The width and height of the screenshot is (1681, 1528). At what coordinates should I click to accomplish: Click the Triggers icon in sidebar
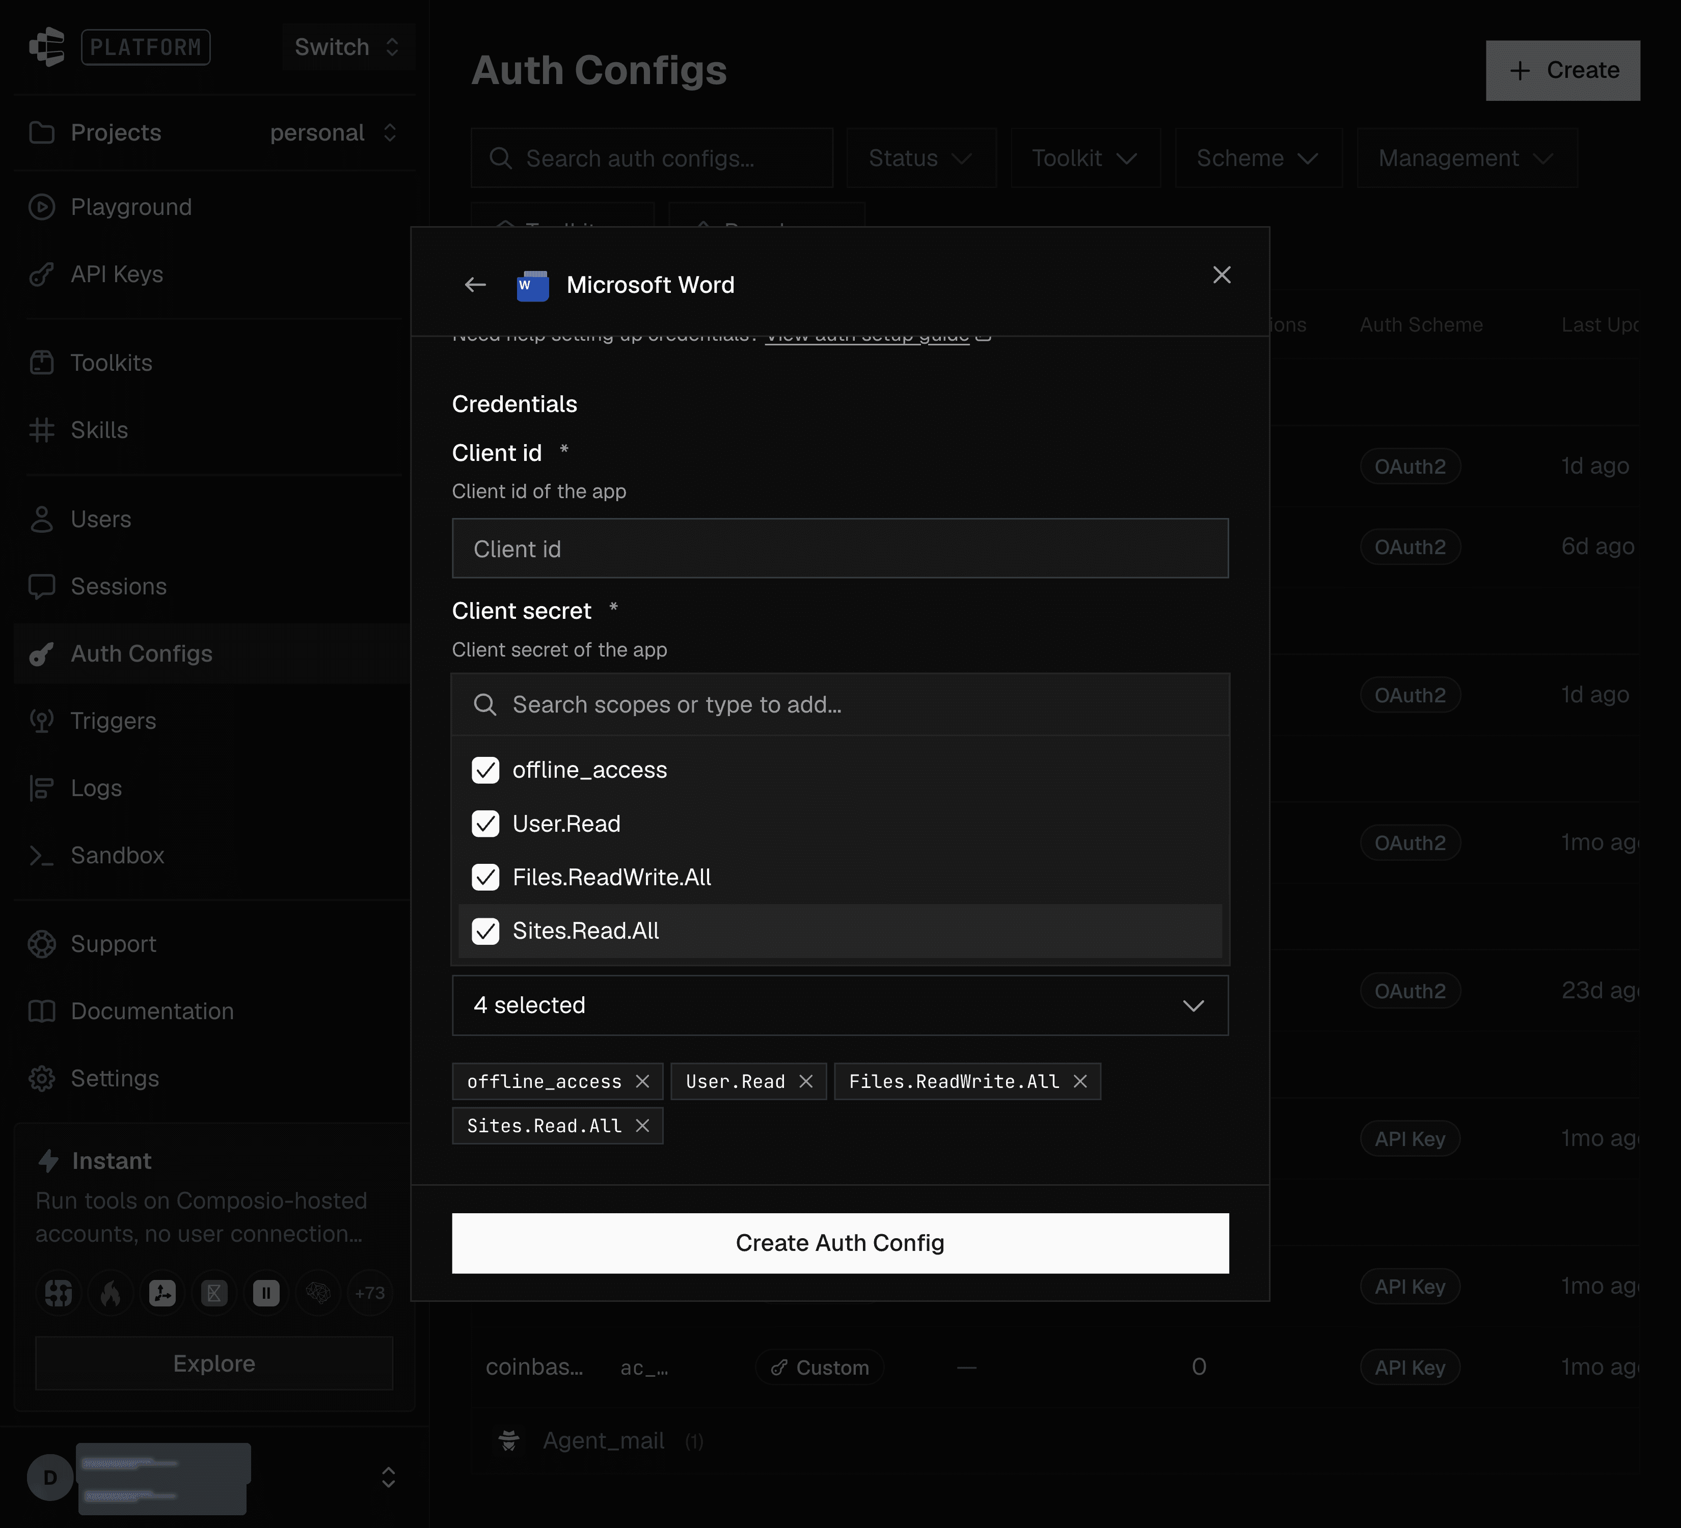[42, 721]
